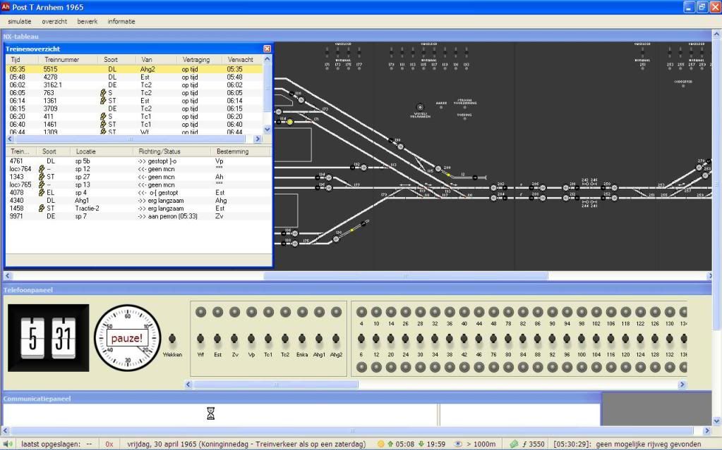
Task: Open the simulatie menu
Action: click(19, 21)
